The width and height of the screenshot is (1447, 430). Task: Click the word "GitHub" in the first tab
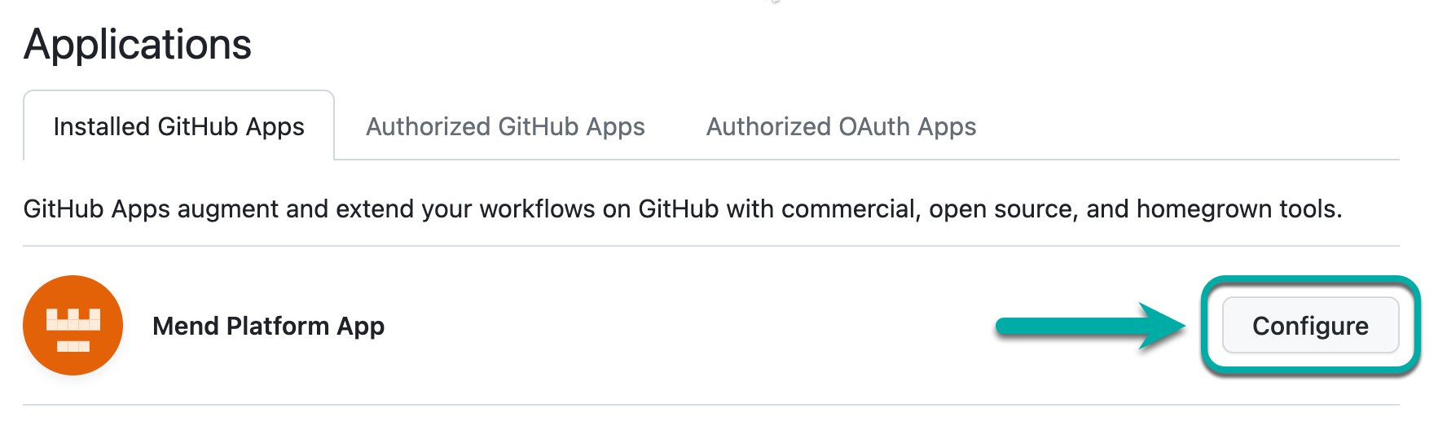(198, 127)
